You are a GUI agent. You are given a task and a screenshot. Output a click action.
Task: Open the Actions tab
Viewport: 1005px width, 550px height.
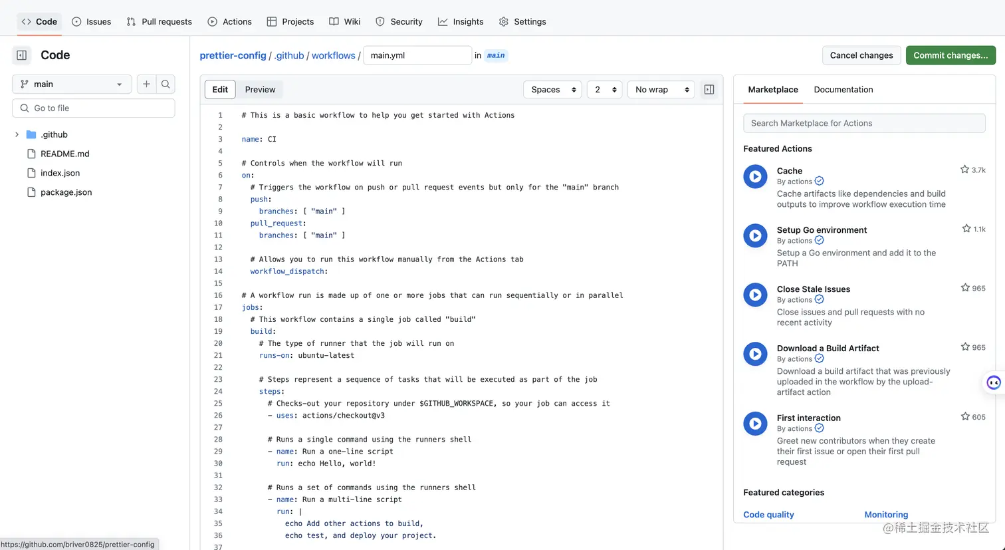coord(229,21)
